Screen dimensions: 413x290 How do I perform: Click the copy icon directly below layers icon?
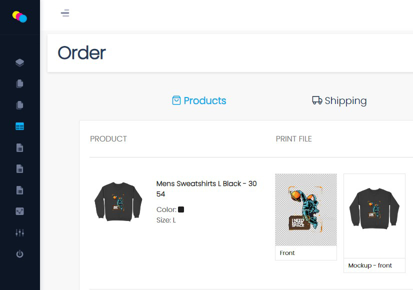[19, 83]
